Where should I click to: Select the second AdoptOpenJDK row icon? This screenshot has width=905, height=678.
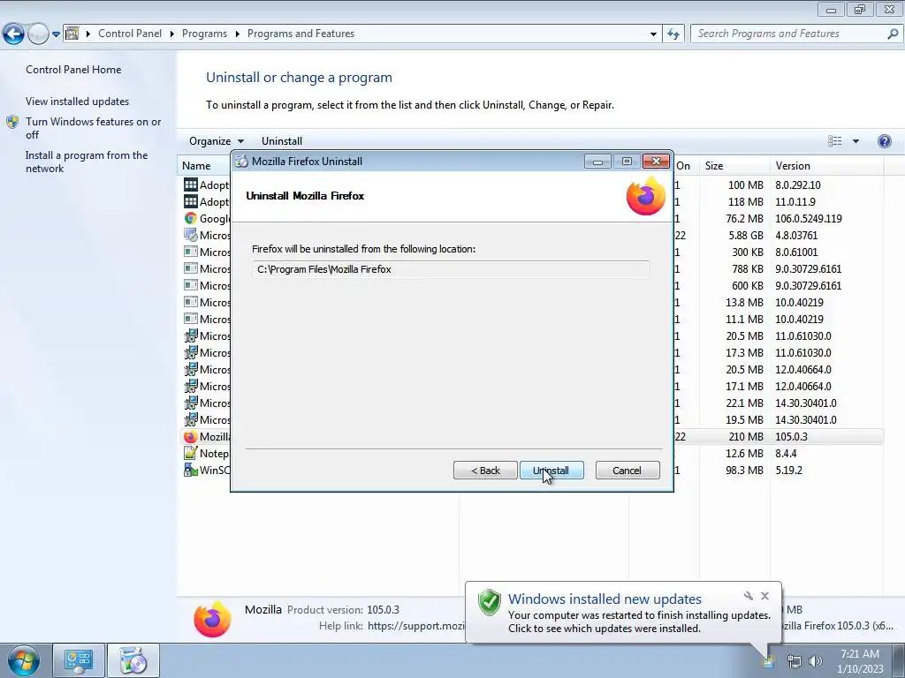[x=191, y=201]
